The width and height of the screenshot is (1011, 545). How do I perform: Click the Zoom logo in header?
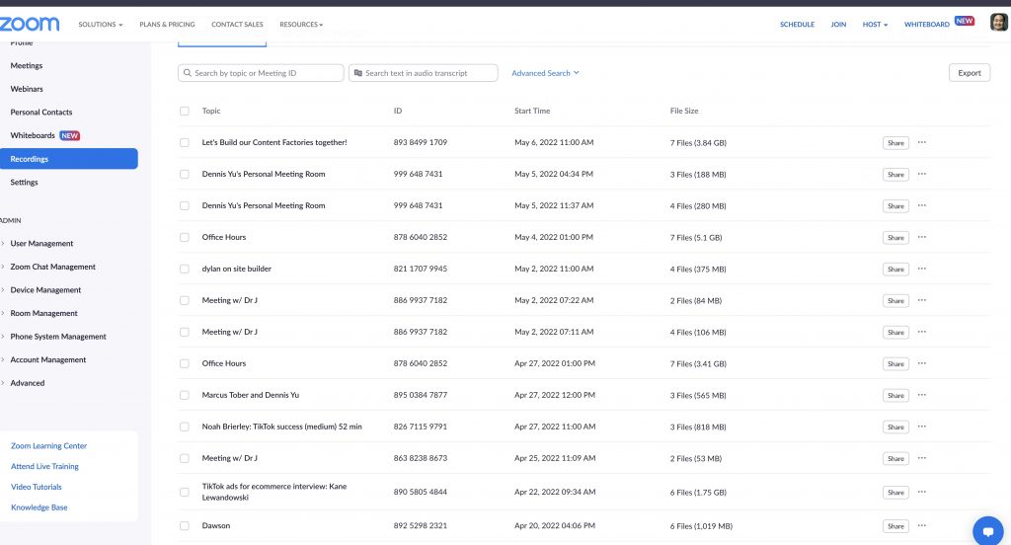[30, 24]
